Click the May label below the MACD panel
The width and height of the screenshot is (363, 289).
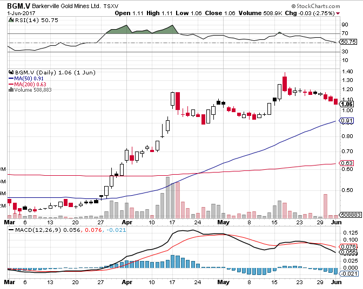(224, 283)
